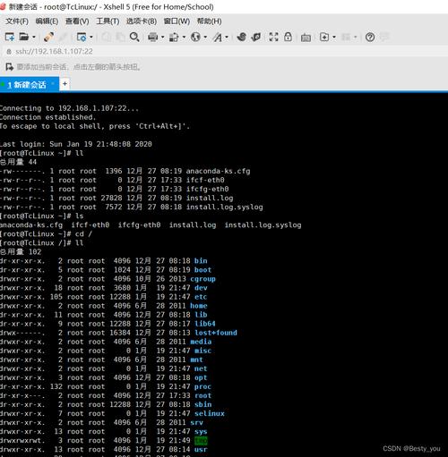Viewport: 448px width, 457px height.
Task: Open the 文件(F) menu
Action: coord(17,21)
